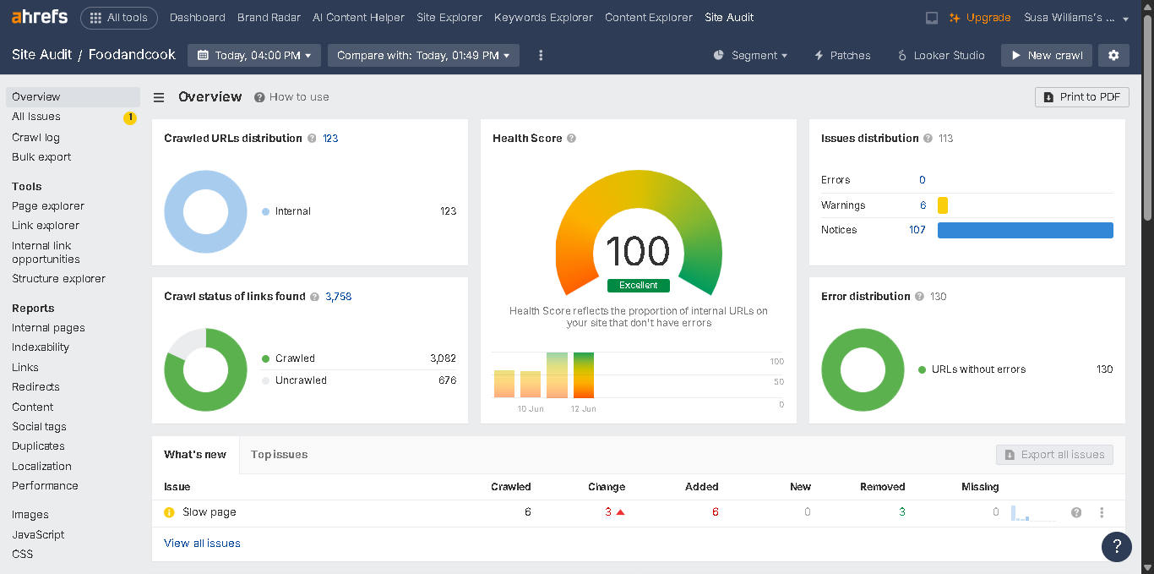This screenshot has height=574, width=1154.
Task: Open Bulk export in sidebar
Action: [41, 157]
